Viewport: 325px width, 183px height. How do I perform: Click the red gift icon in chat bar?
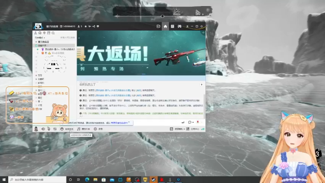tap(198, 122)
